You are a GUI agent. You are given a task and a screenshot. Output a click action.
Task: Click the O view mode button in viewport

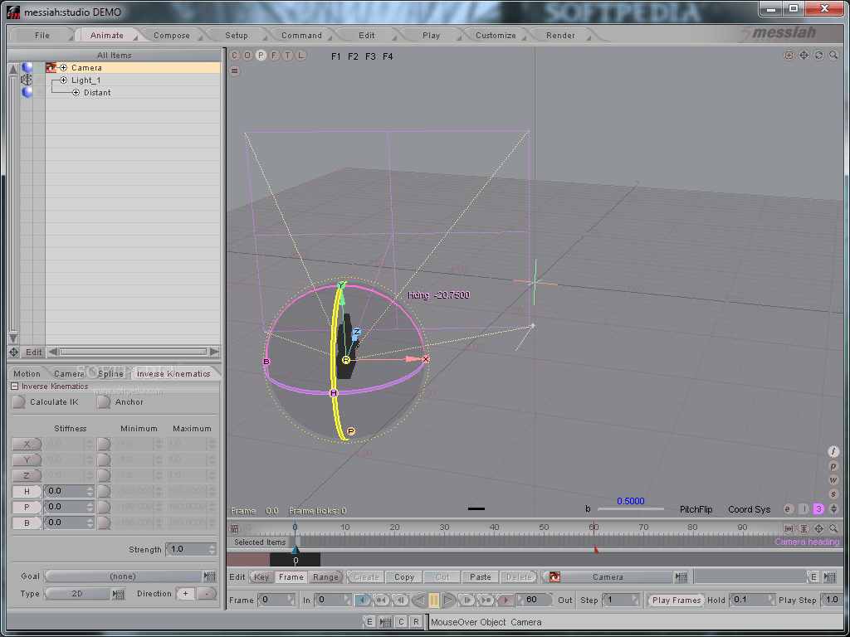[x=247, y=56]
